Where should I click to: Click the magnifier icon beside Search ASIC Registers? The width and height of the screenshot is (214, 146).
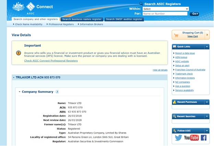point(141,4)
